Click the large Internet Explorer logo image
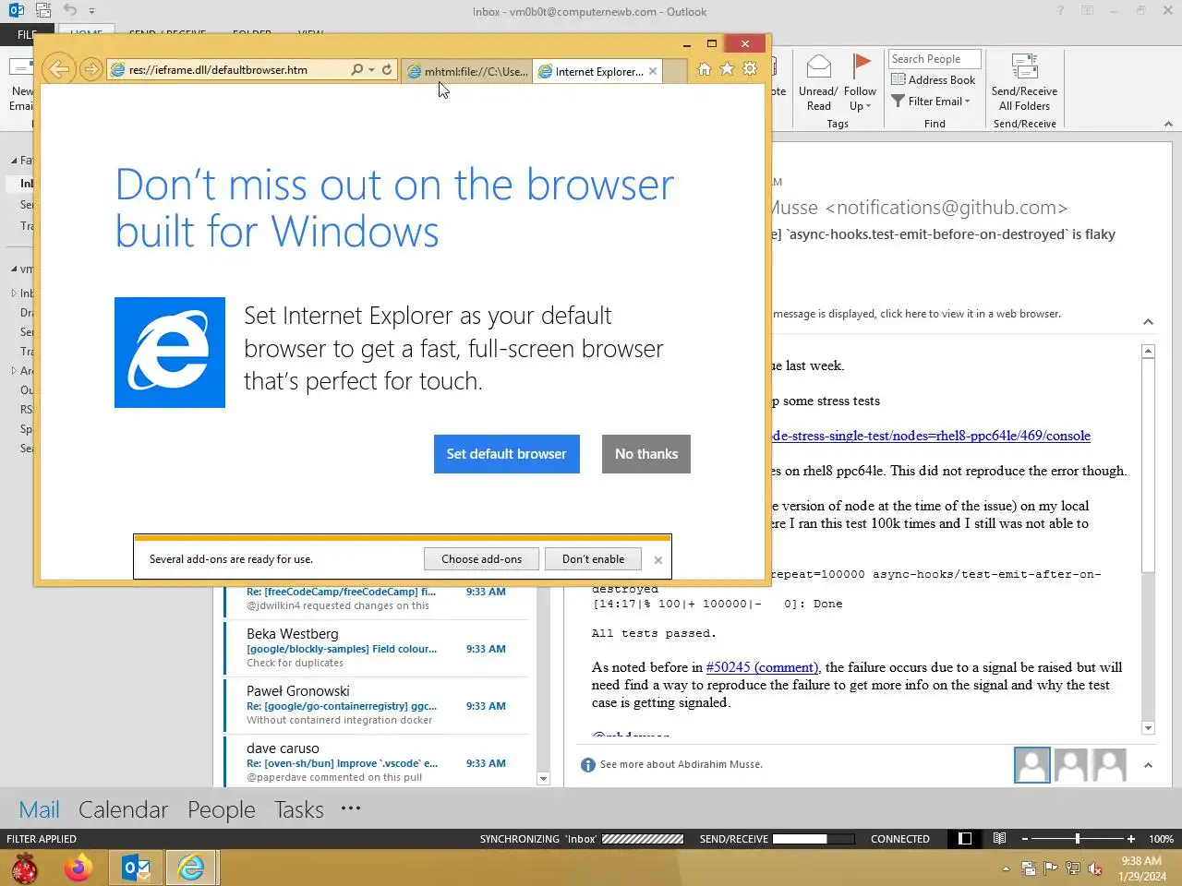 (170, 353)
